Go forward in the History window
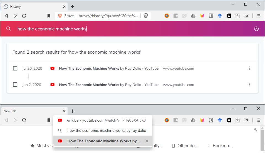This screenshot has height=160, width=265. click(x=15, y=16)
